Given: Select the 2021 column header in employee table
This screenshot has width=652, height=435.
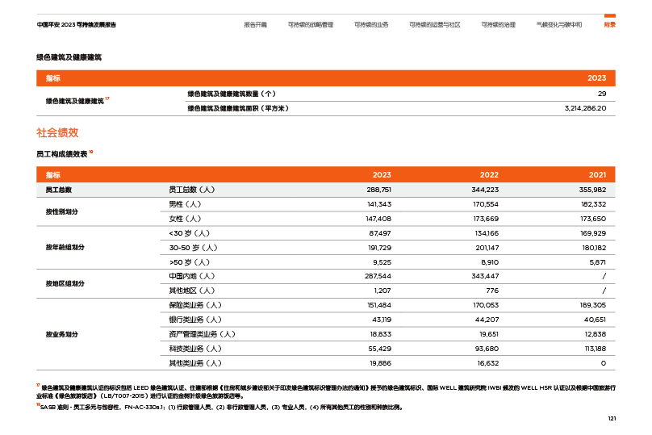Looking at the screenshot, I should 596,175.
